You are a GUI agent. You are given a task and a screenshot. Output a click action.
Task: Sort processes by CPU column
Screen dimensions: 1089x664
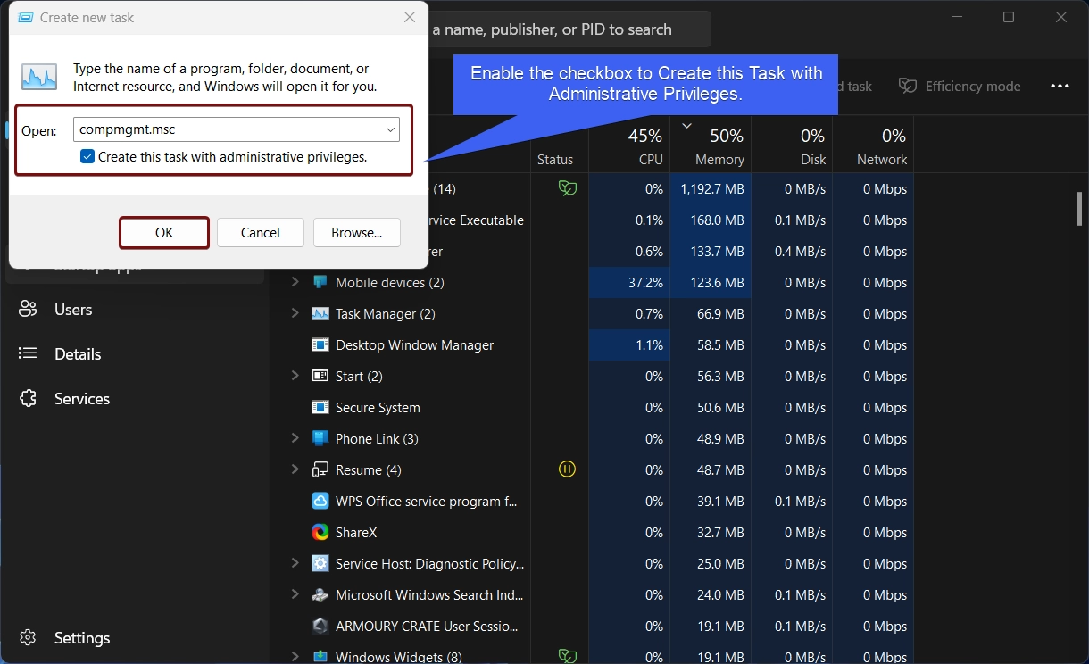point(629,145)
